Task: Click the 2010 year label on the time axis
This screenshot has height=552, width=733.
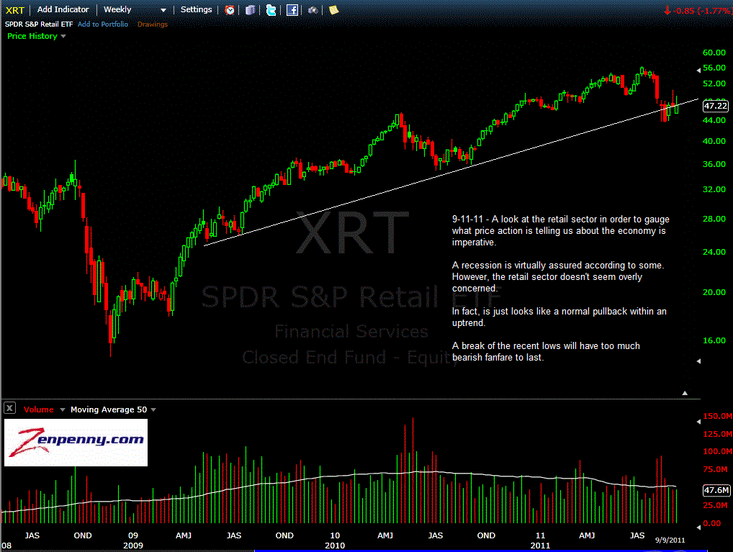Action: pos(335,546)
